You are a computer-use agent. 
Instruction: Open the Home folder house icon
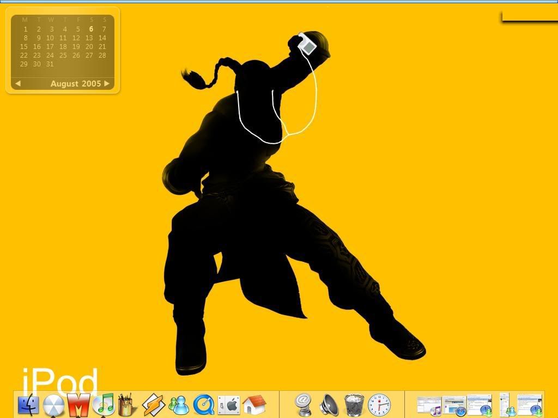(x=254, y=405)
